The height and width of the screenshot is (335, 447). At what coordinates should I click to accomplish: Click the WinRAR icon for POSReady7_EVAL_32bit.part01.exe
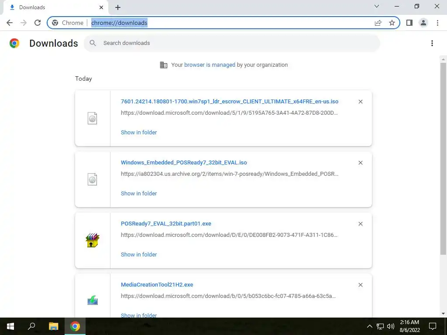[x=92, y=240]
